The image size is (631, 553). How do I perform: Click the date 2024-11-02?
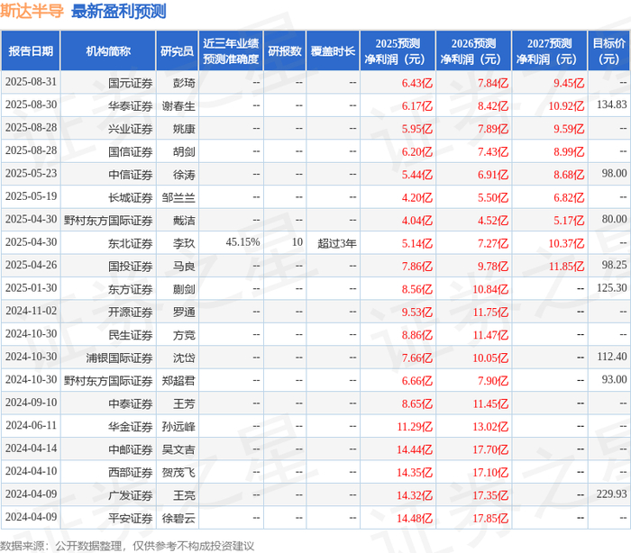pos(31,311)
